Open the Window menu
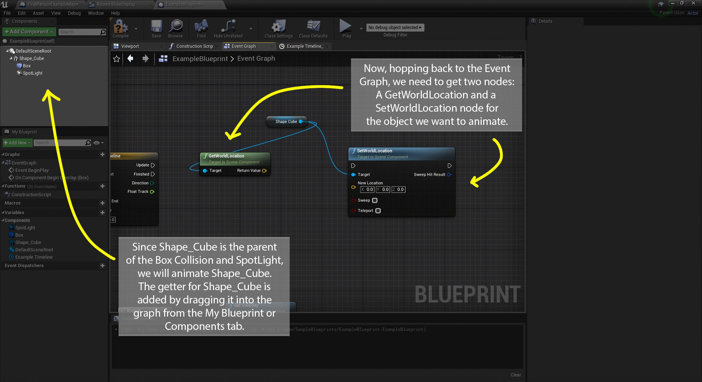 click(96, 13)
